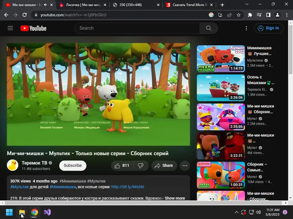Click the Sign in button
Screen dimensions: 293x219
coord(269,28)
